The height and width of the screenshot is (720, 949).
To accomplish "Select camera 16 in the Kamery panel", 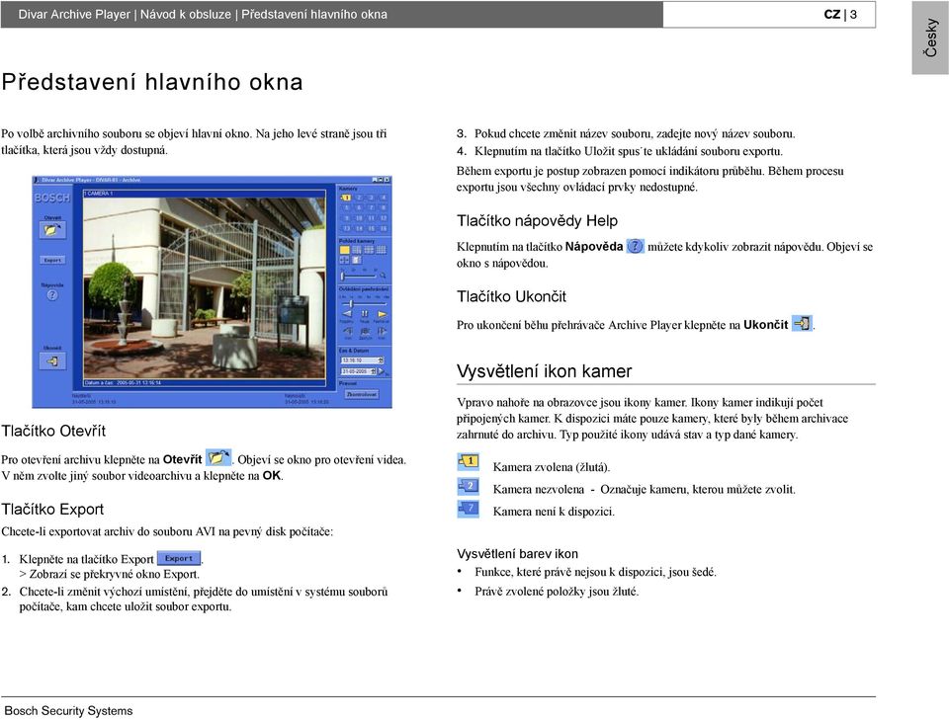I will pyautogui.click(x=384, y=228).
